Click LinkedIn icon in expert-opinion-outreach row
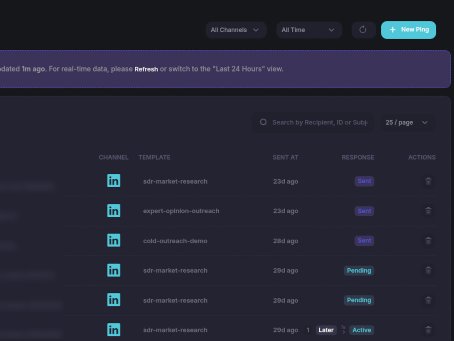 point(114,211)
